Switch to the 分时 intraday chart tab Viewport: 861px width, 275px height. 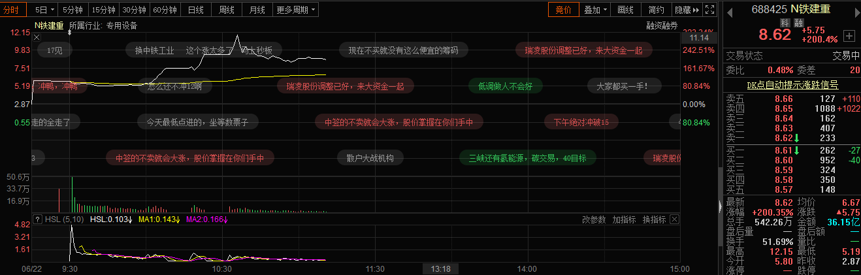[x=12, y=10]
